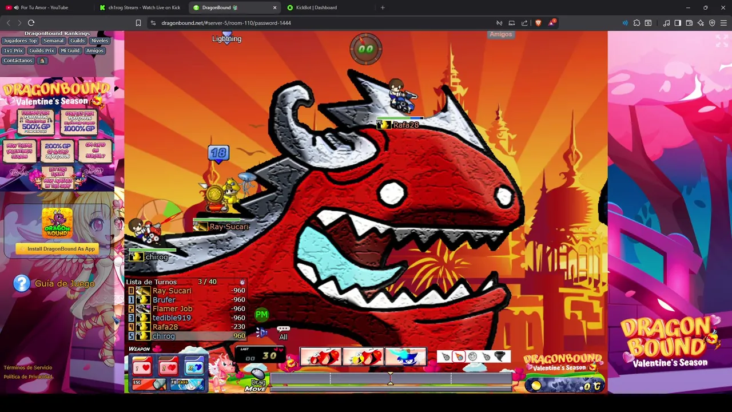Select weapon shot 1 heart button
Image resolution: width=732 pixels, height=412 pixels.
coord(142,367)
